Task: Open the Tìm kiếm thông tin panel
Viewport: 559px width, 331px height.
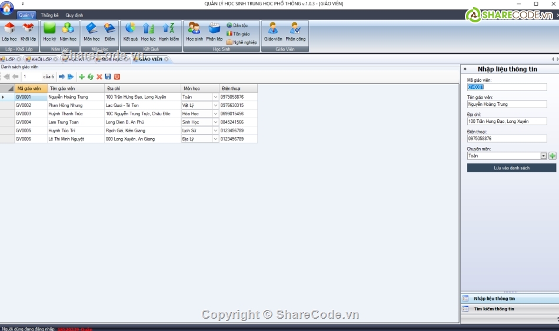Action: click(494, 309)
